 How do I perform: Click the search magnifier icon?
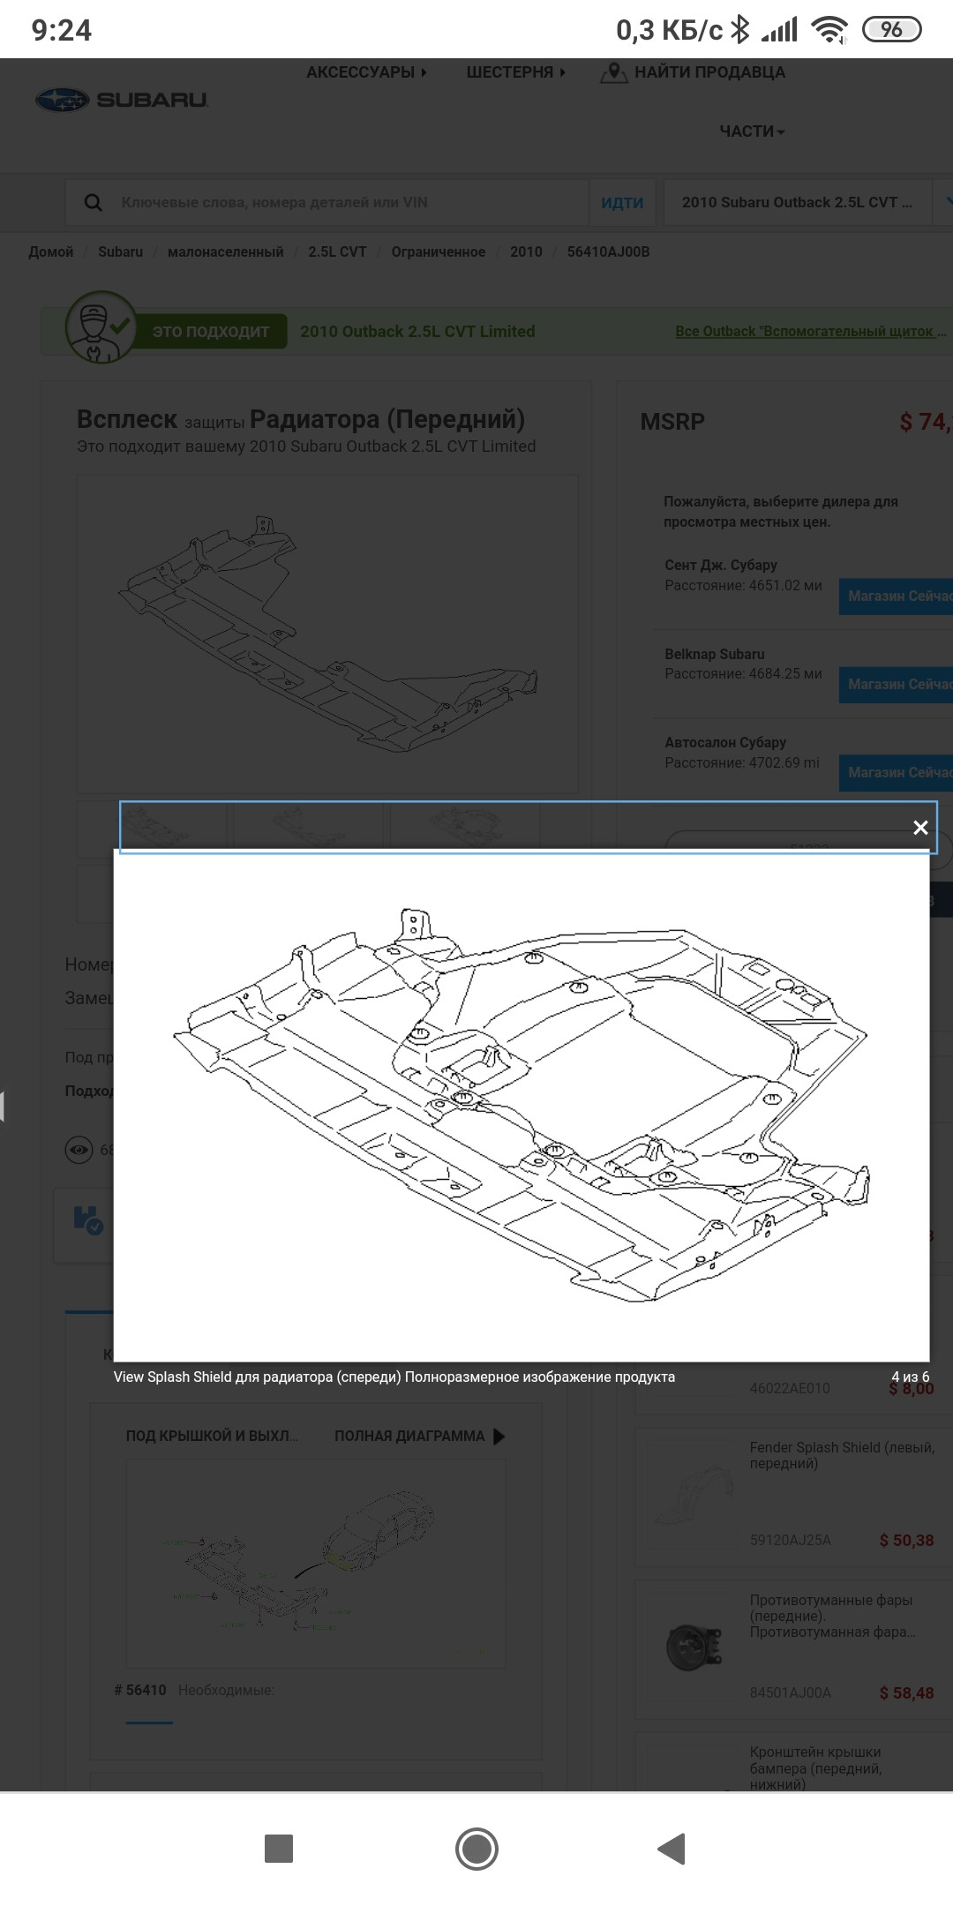point(94,203)
